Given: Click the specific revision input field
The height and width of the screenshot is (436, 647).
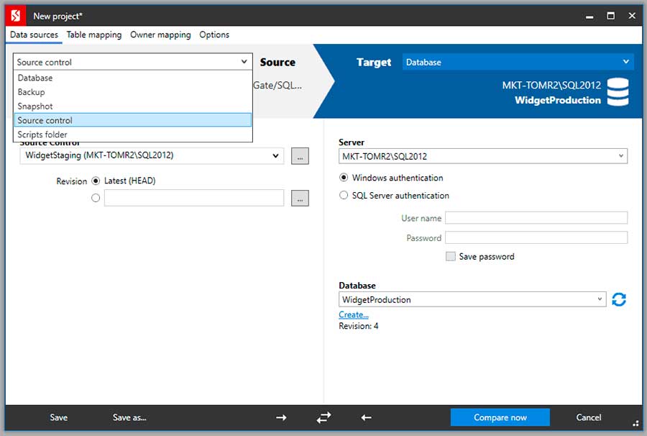Looking at the screenshot, I should coord(194,197).
